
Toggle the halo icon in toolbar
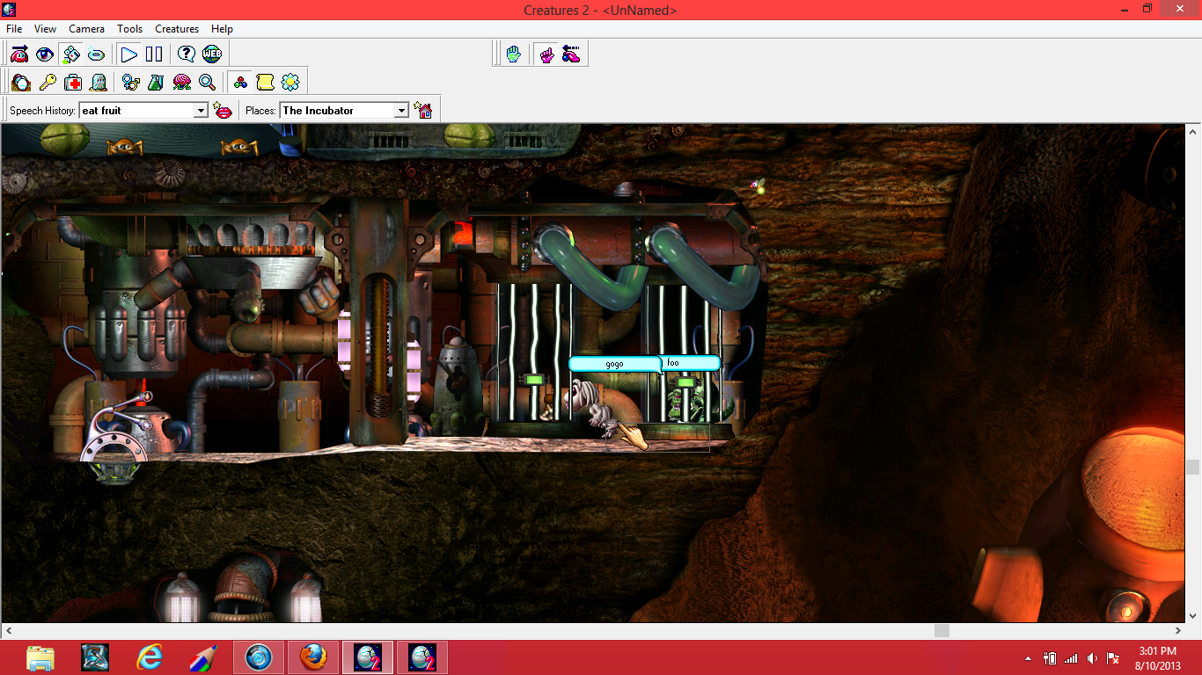(x=96, y=54)
